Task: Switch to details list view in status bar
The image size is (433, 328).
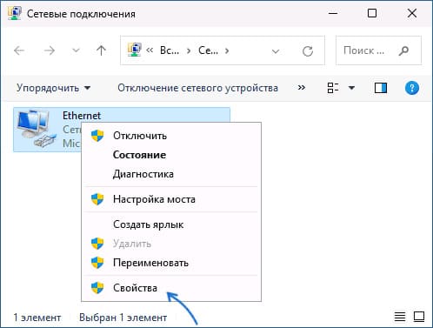Action: (400, 317)
